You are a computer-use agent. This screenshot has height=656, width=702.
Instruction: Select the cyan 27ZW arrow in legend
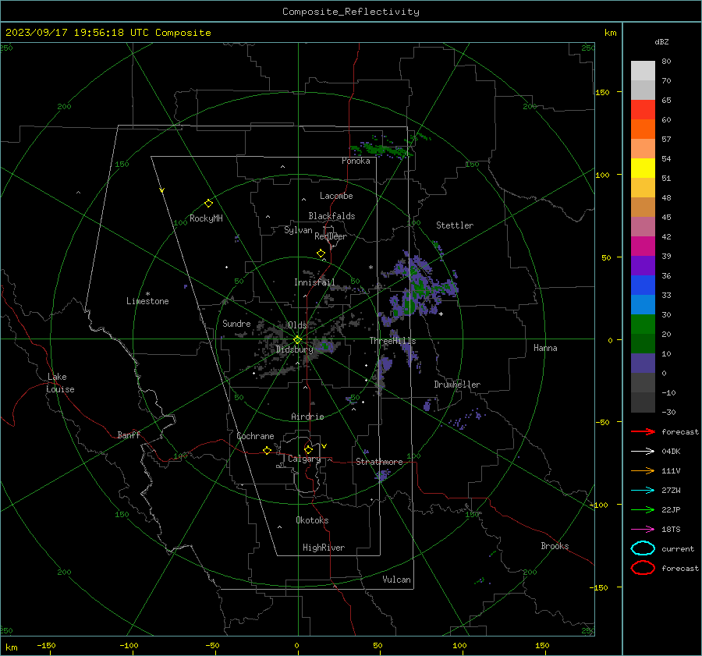[x=643, y=491]
